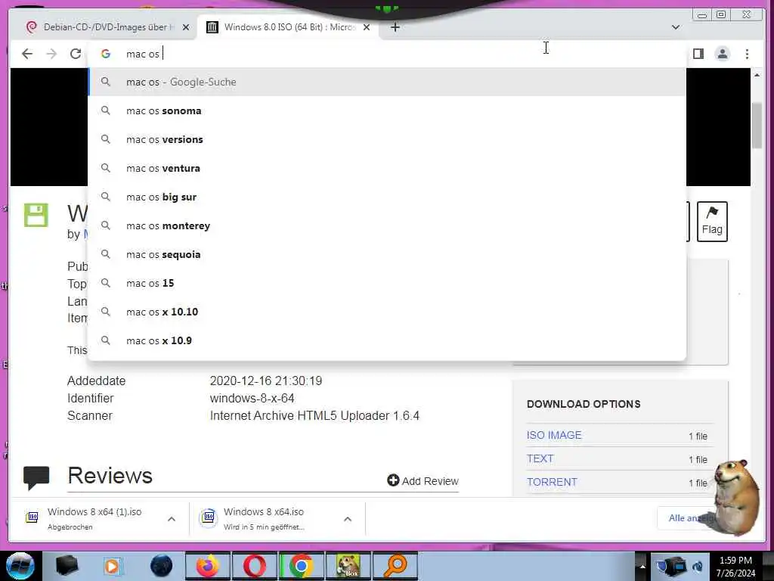Open the tab search dropdown arrow
Image resolution: width=774 pixels, height=581 pixels.
pos(676,27)
